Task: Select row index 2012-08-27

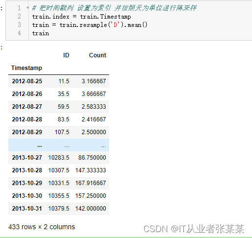Action: [27, 107]
